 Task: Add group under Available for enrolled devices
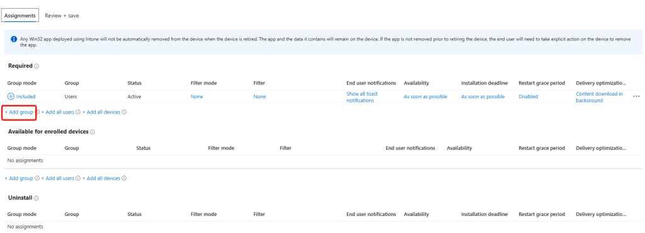coord(19,178)
